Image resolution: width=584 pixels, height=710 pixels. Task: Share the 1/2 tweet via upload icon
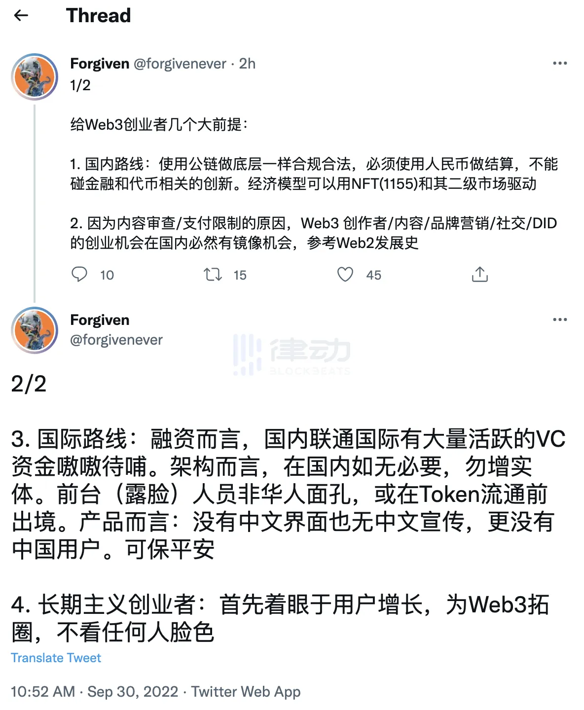click(479, 274)
